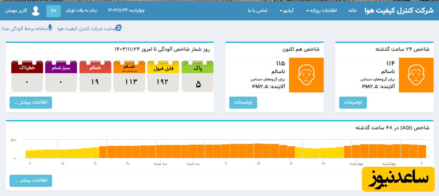Select the green پاک calendar tile
This screenshot has width=439, height=196.
pos(197,76)
